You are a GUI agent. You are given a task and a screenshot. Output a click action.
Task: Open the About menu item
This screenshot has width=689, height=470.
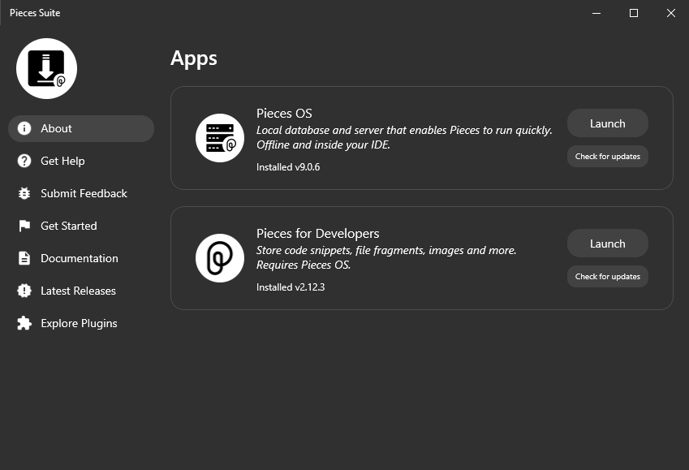coord(57,128)
